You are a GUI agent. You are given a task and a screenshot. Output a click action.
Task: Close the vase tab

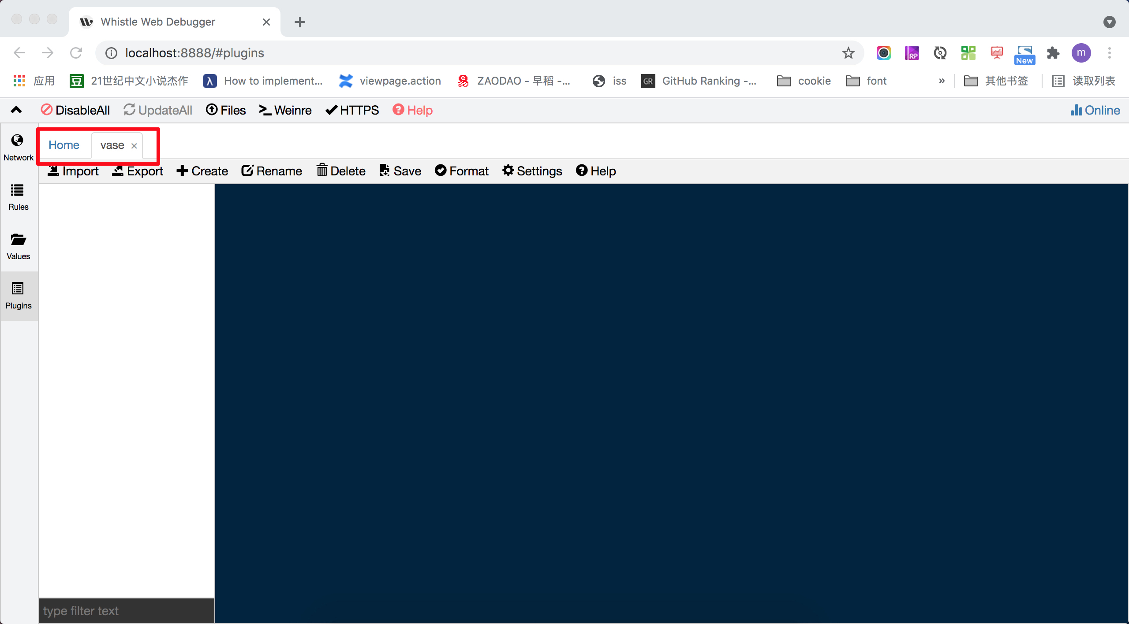click(x=134, y=146)
